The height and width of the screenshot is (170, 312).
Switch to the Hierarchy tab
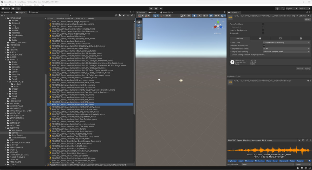tap(7, 12)
